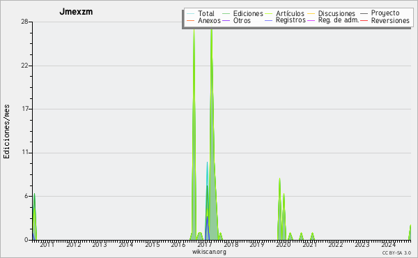Click the 2024 year label
The width and height of the screenshot is (418, 258).
[388, 244]
